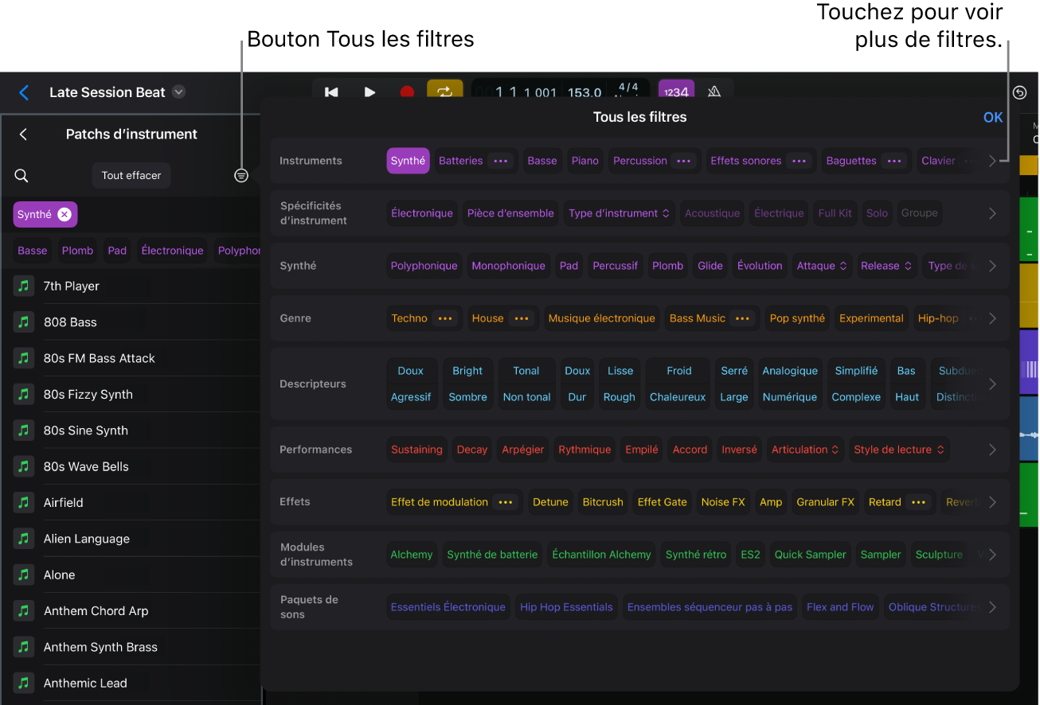Open the Late Session Beat project menu
Viewport: 1040px width, 705px height.
click(179, 92)
